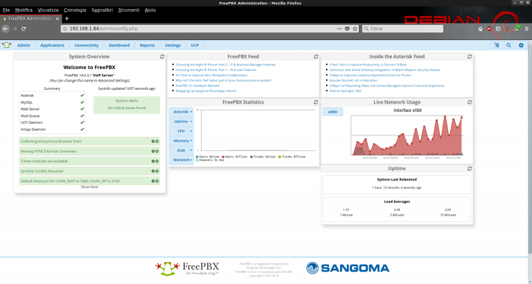Select the eth0 interface button

click(332, 112)
